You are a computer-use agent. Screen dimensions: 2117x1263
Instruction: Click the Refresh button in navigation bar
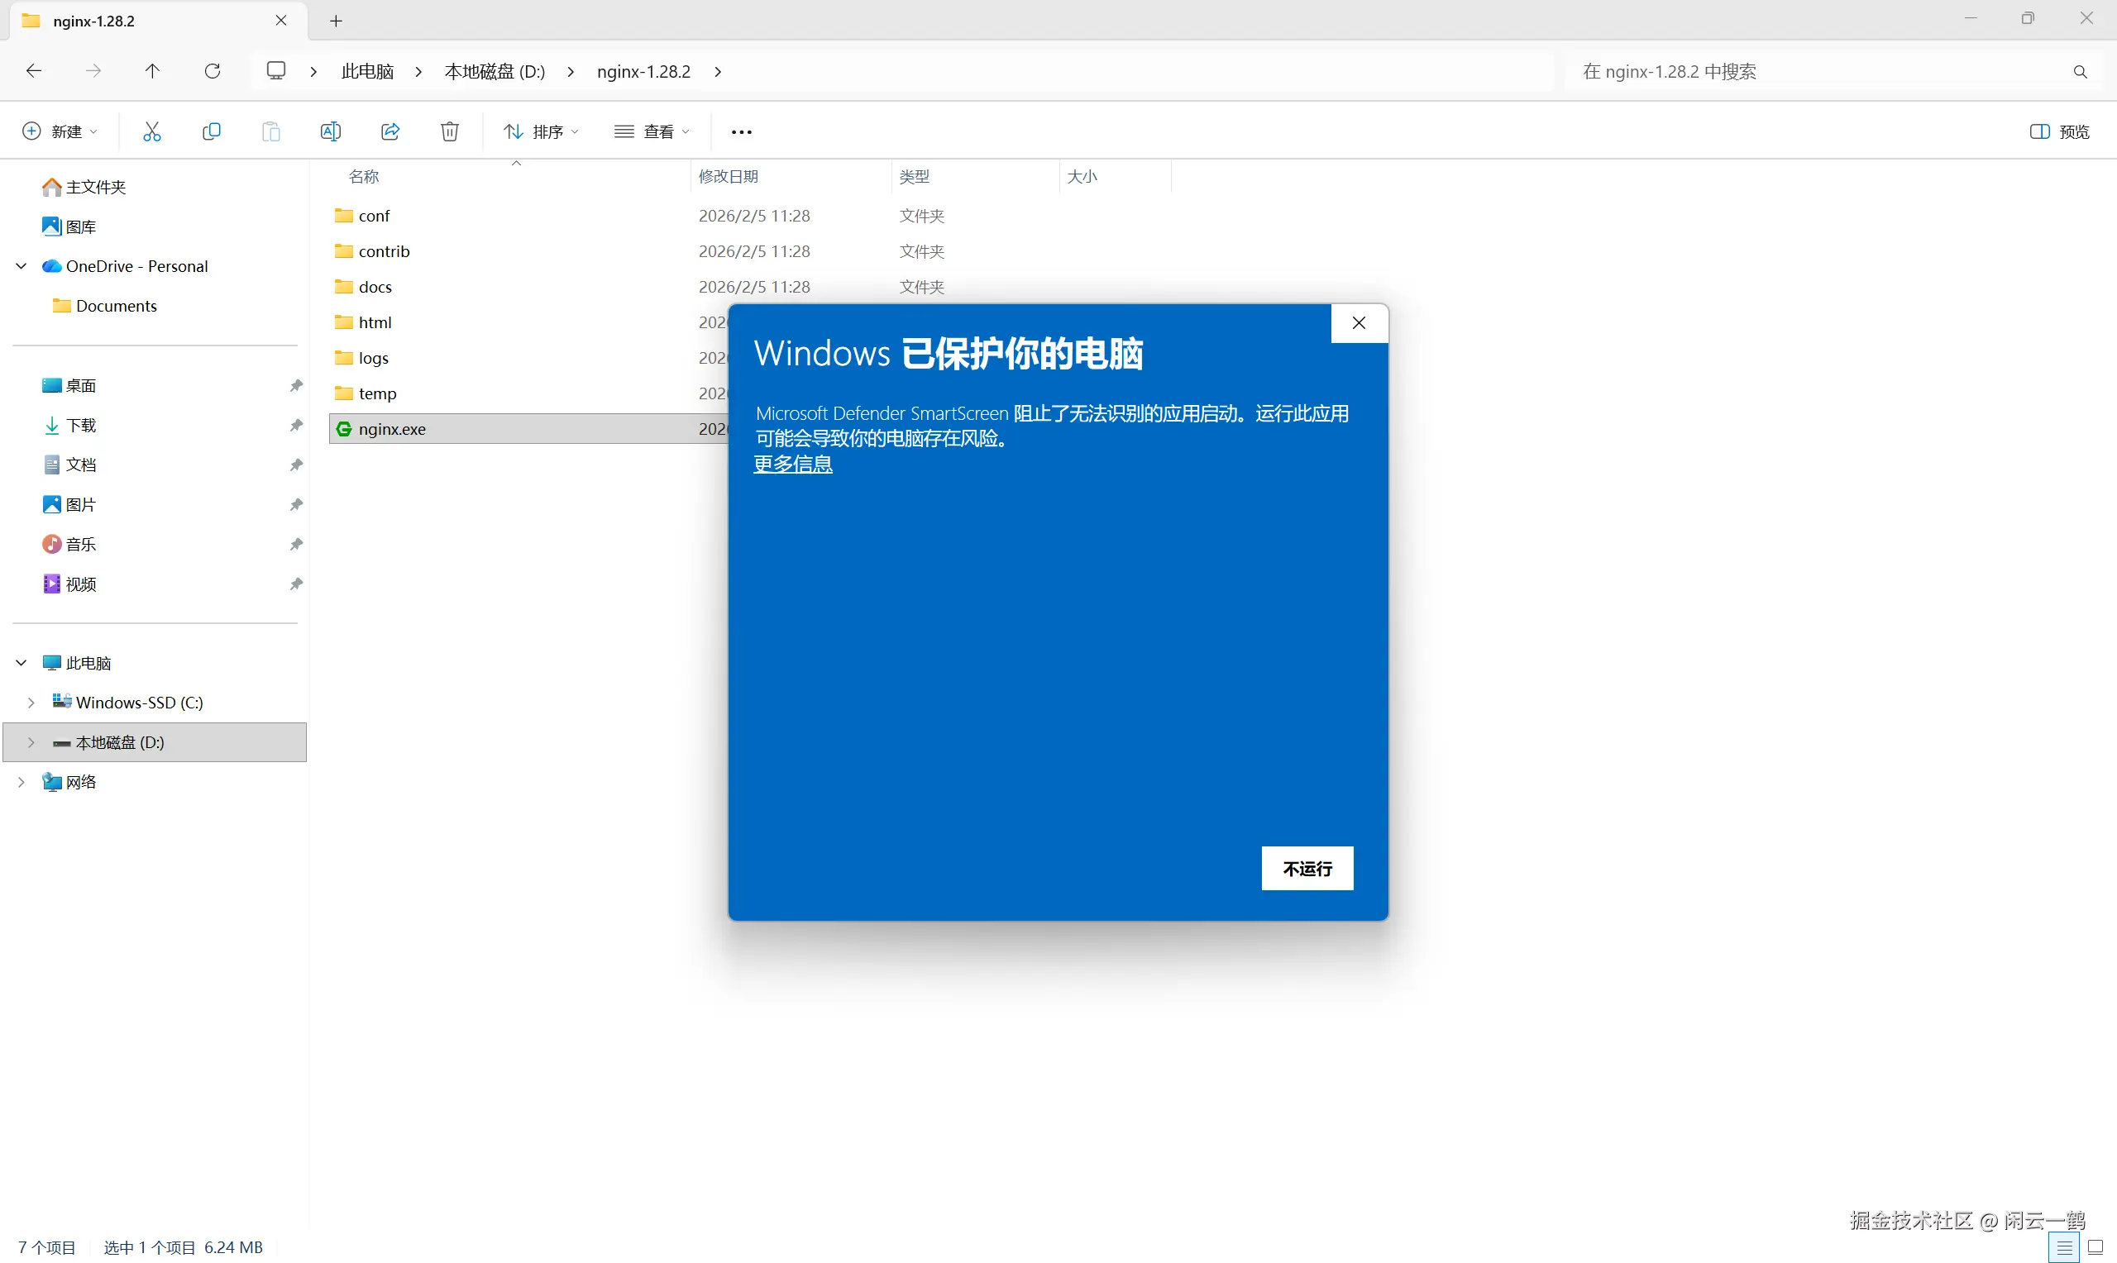coord(212,70)
